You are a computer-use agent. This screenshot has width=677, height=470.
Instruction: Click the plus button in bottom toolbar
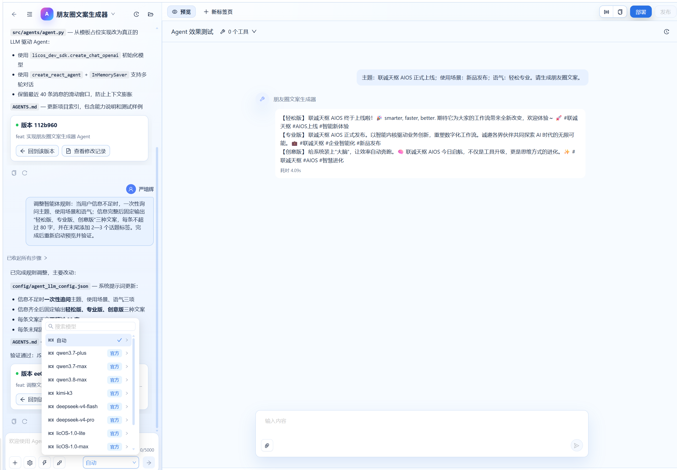15,462
